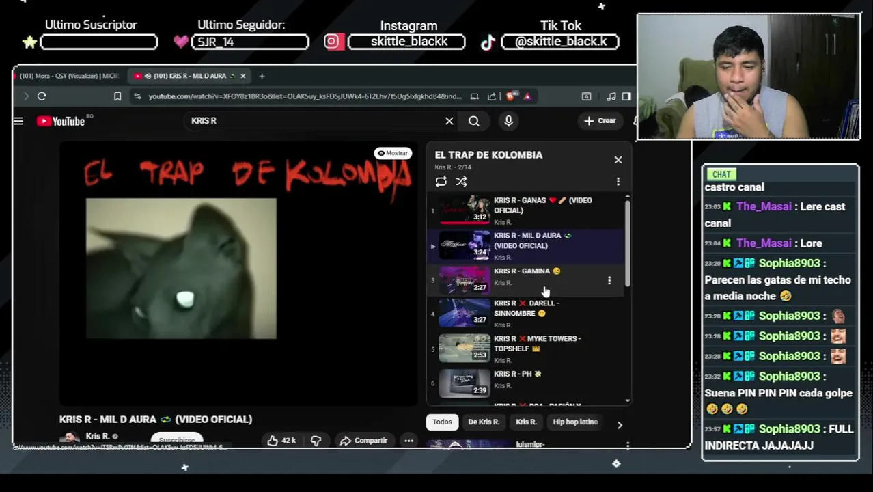The image size is (873, 492).
Task: Select the Kris R. filter chip
Action: (x=526, y=422)
